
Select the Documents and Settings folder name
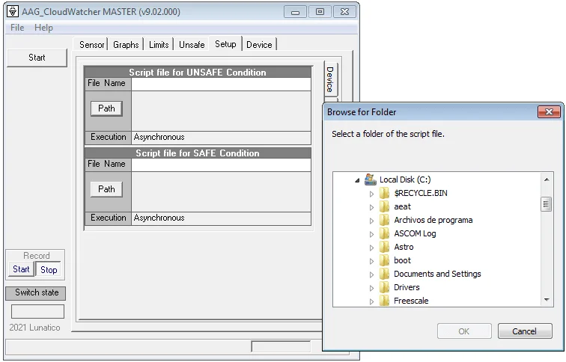click(x=437, y=274)
